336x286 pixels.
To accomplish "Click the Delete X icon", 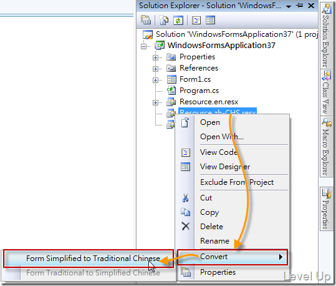I will pyautogui.click(x=186, y=226).
